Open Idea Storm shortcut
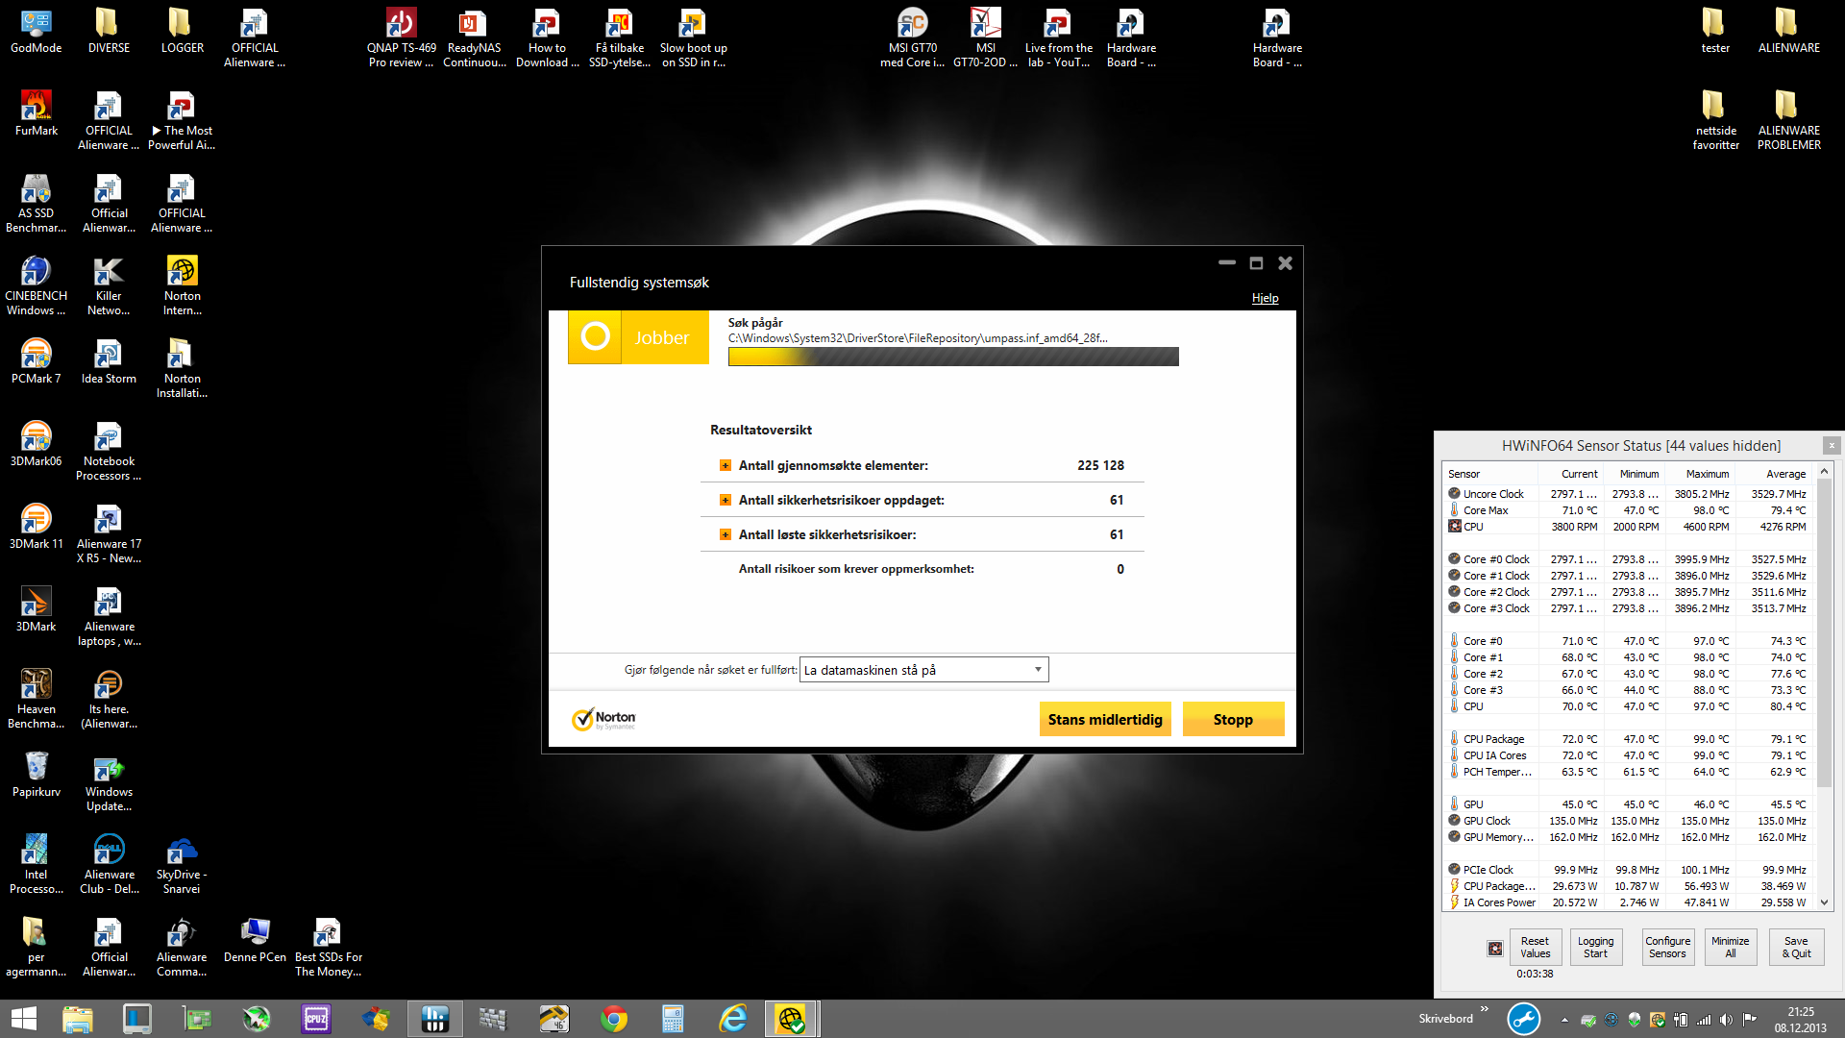 coord(109,361)
